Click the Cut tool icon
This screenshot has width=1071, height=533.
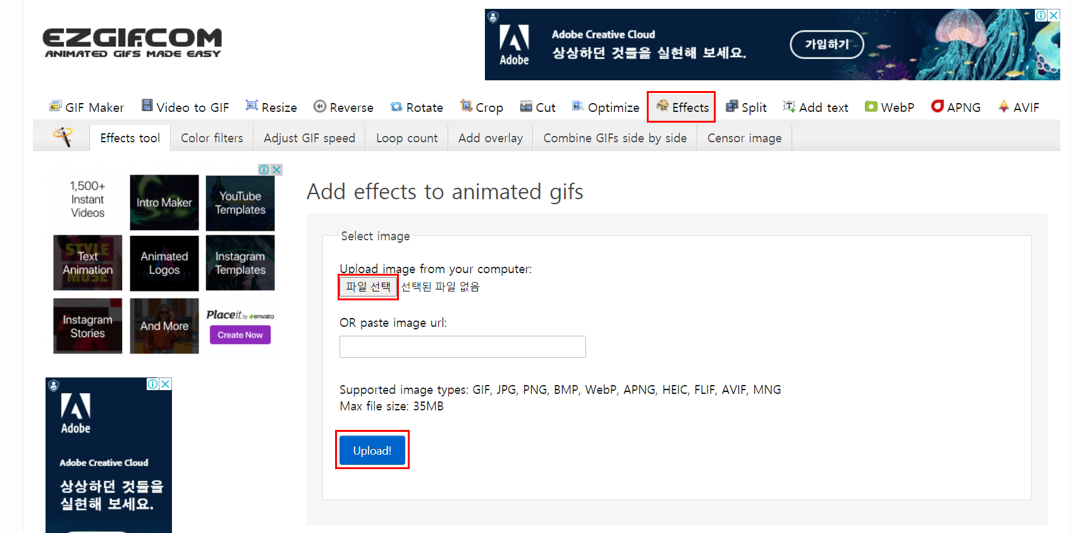pos(526,106)
